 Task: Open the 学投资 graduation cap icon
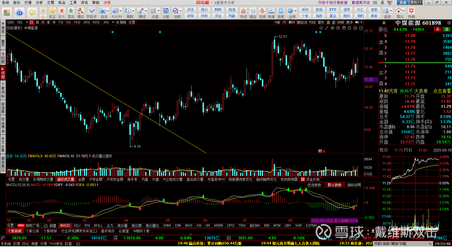click(91, 11)
